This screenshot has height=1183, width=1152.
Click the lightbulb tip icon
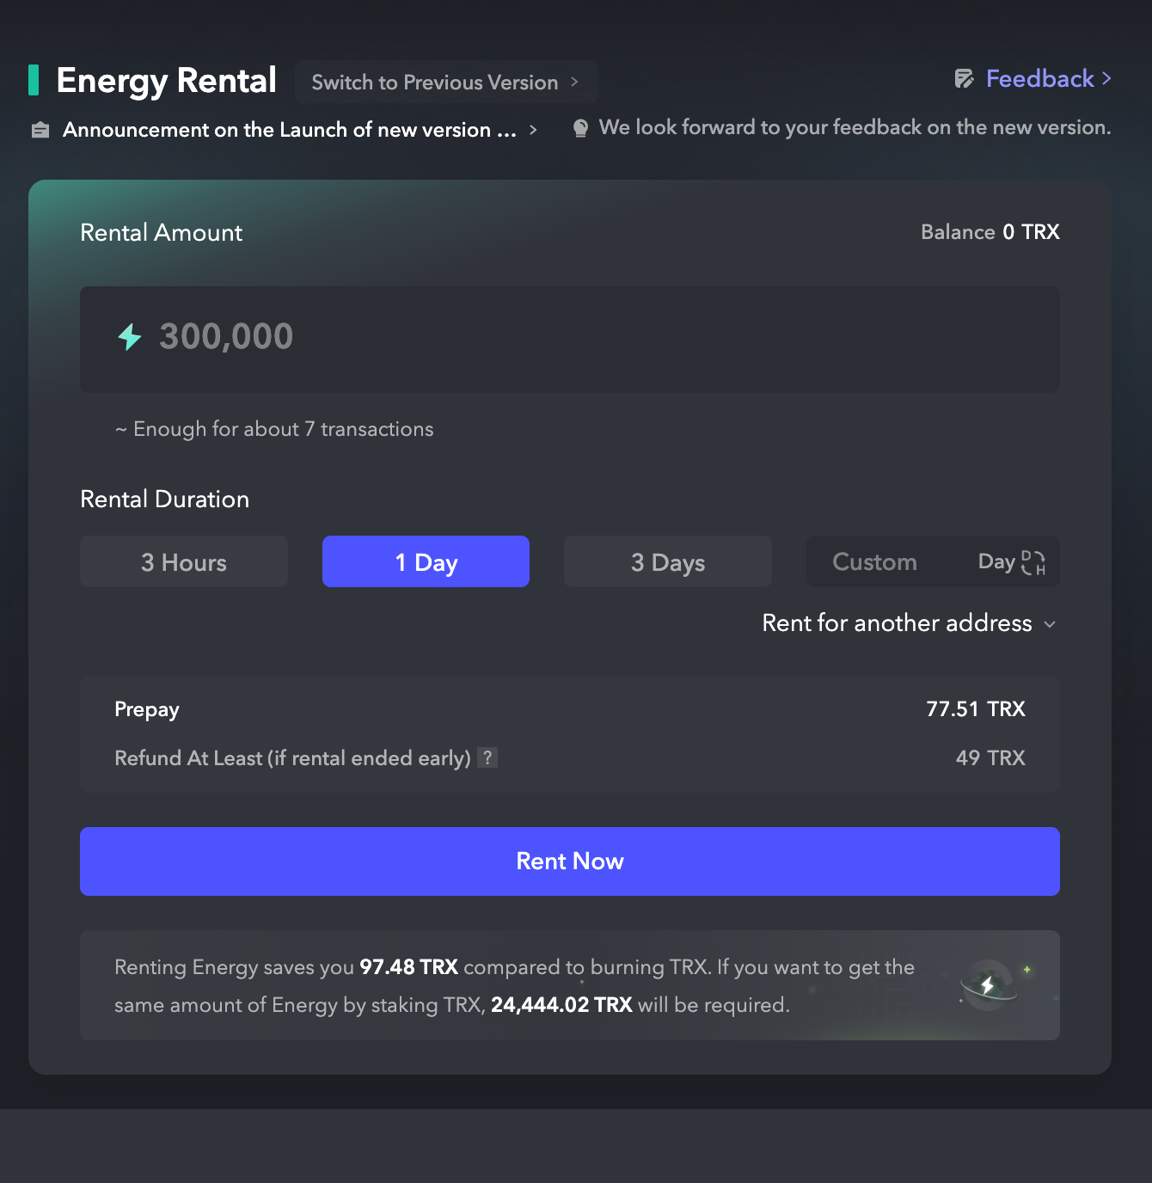tap(580, 128)
